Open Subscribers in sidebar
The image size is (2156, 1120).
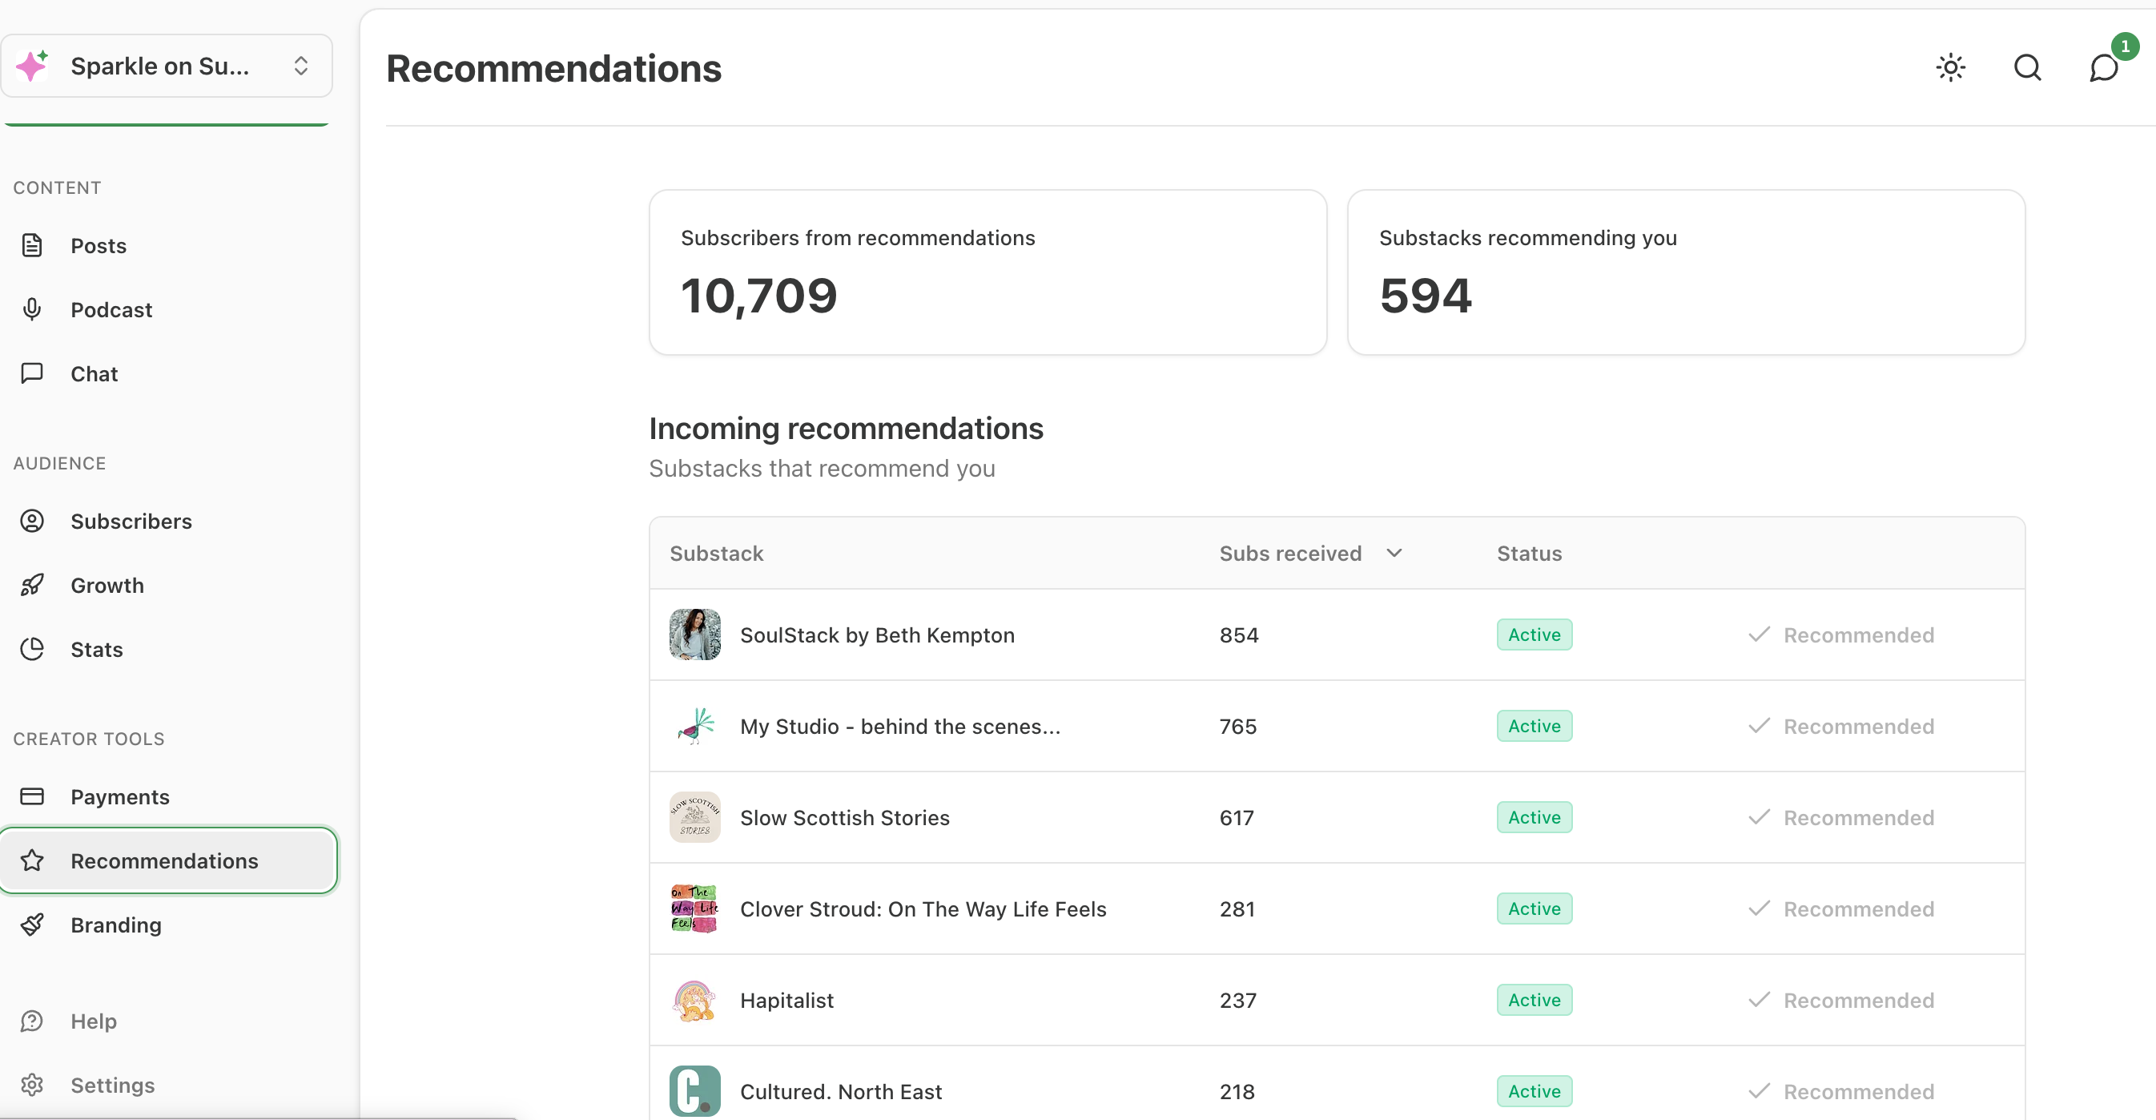point(131,521)
